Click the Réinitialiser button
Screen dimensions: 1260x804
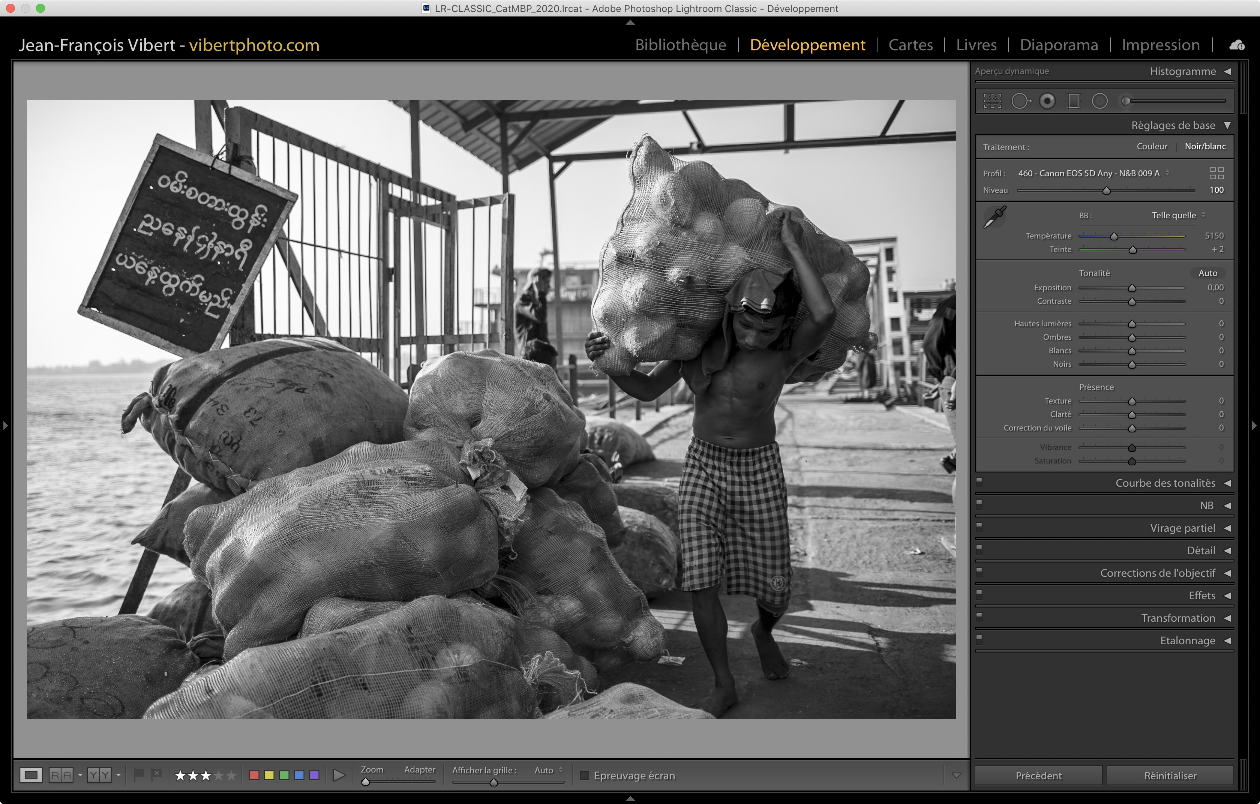pos(1170,775)
